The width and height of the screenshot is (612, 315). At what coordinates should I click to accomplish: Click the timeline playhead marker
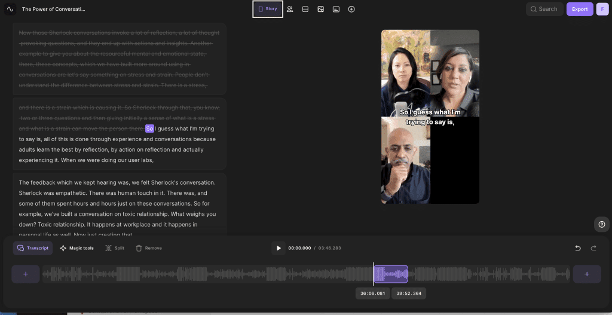tap(374, 274)
